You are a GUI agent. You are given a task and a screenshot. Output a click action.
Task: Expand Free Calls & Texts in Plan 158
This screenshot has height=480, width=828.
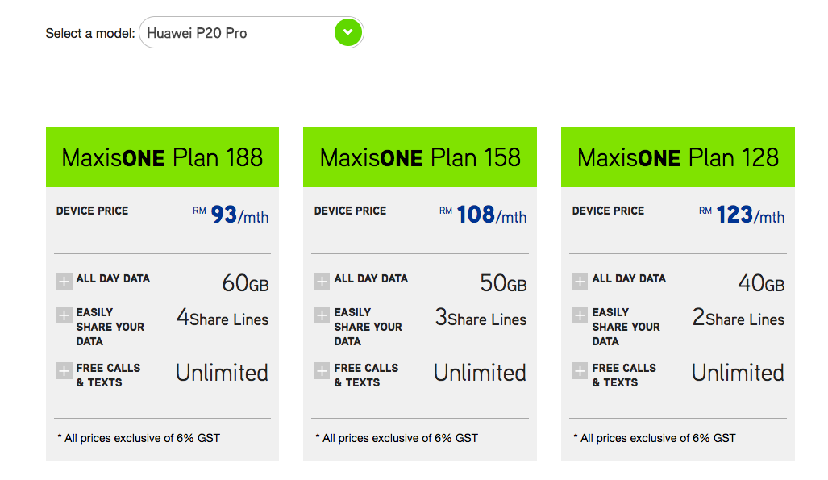point(322,370)
